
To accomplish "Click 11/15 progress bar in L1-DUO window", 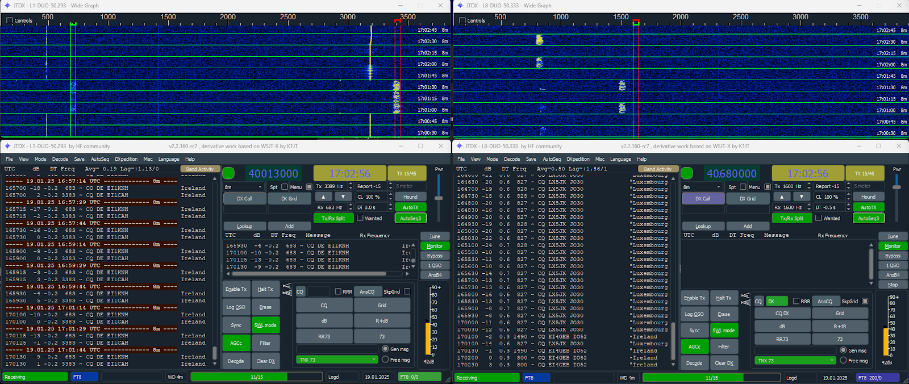I will pyautogui.click(x=257, y=377).
